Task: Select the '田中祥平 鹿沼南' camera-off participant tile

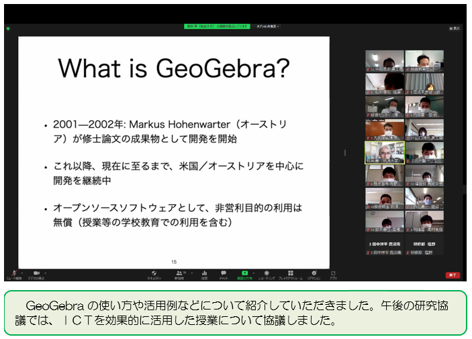Action: pos(385,245)
